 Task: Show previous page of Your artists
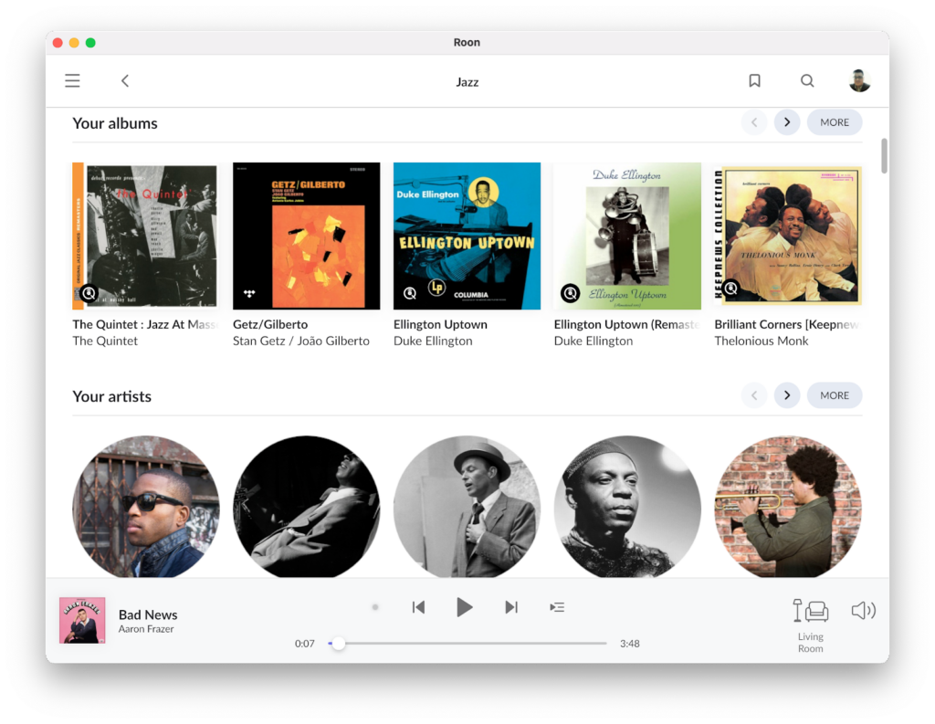(754, 395)
